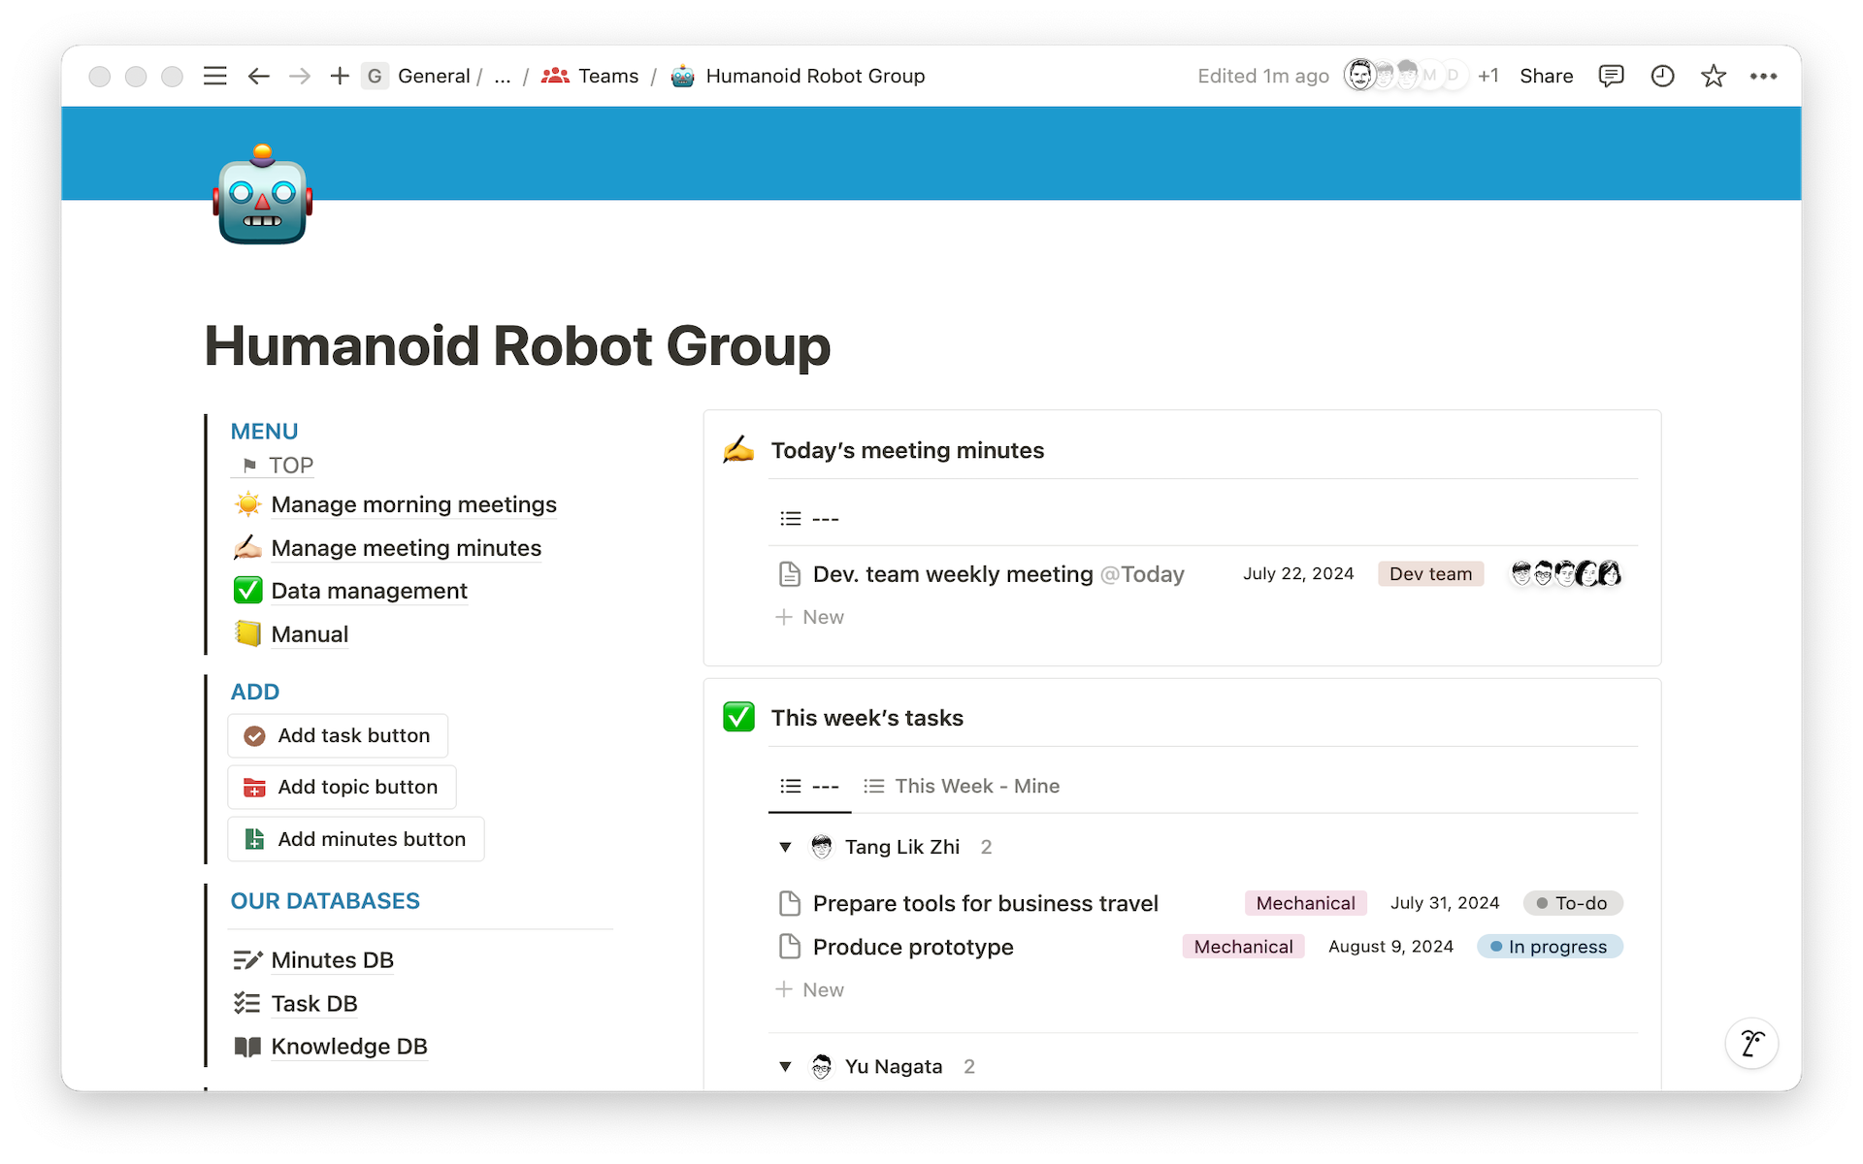
Task: Click the To-do status tag
Action: (x=1572, y=903)
